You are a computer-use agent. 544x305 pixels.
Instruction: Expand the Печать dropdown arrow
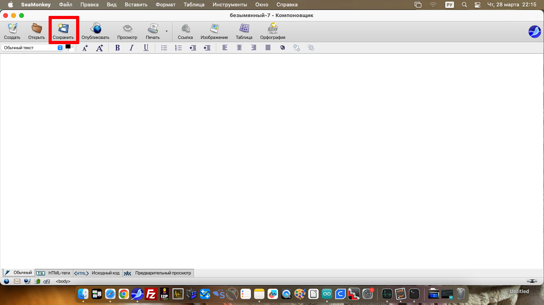pos(166,31)
